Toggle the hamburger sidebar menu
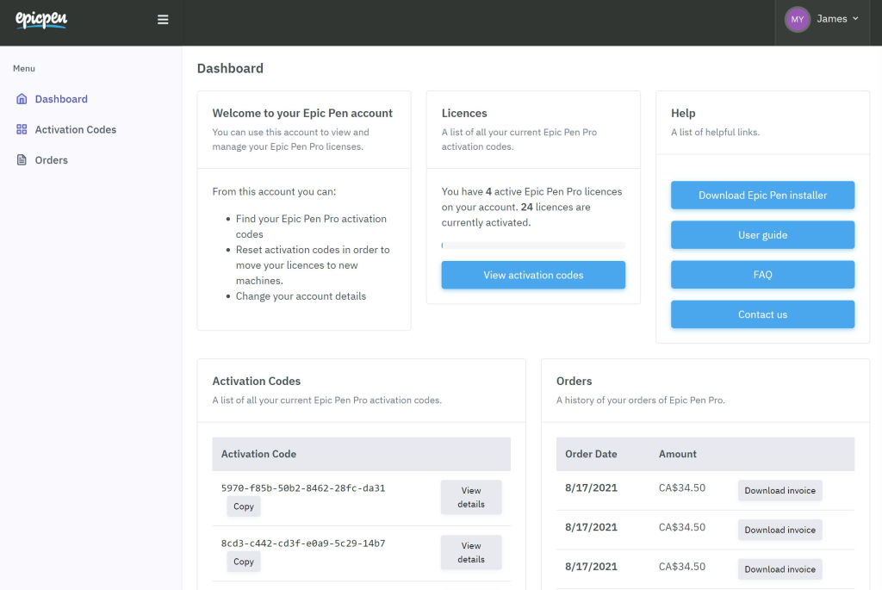This screenshot has width=882, height=590. (x=163, y=20)
